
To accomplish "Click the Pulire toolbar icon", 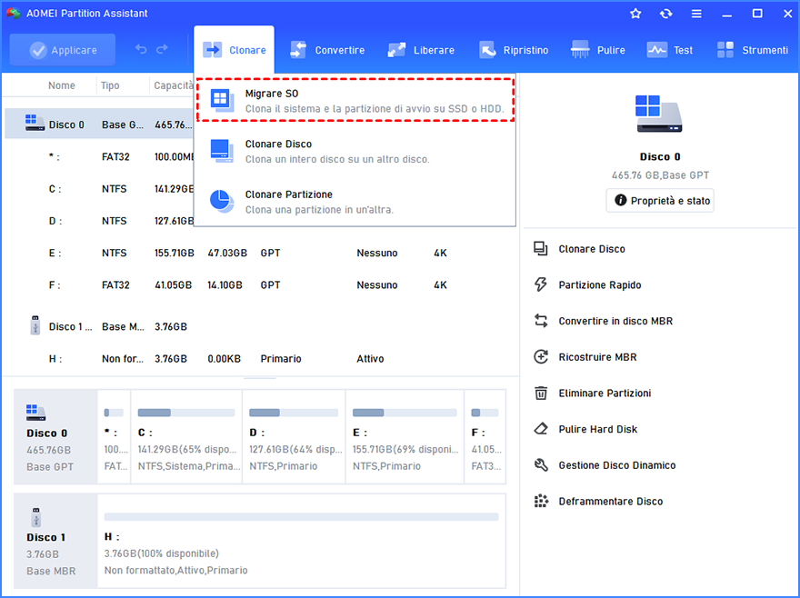I will (x=580, y=50).
